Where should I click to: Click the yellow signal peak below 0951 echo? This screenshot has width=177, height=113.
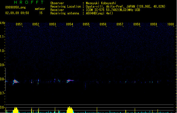[x=15, y=110]
